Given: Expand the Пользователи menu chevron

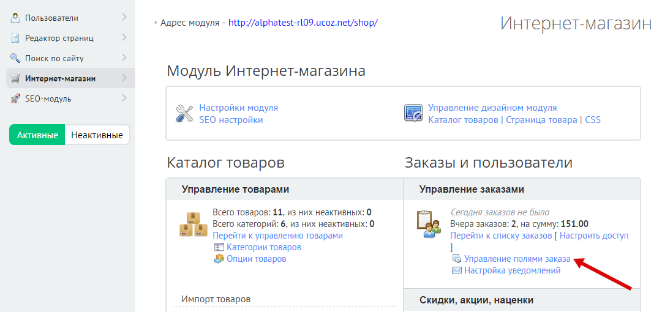Looking at the screenshot, I should coord(124,18).
